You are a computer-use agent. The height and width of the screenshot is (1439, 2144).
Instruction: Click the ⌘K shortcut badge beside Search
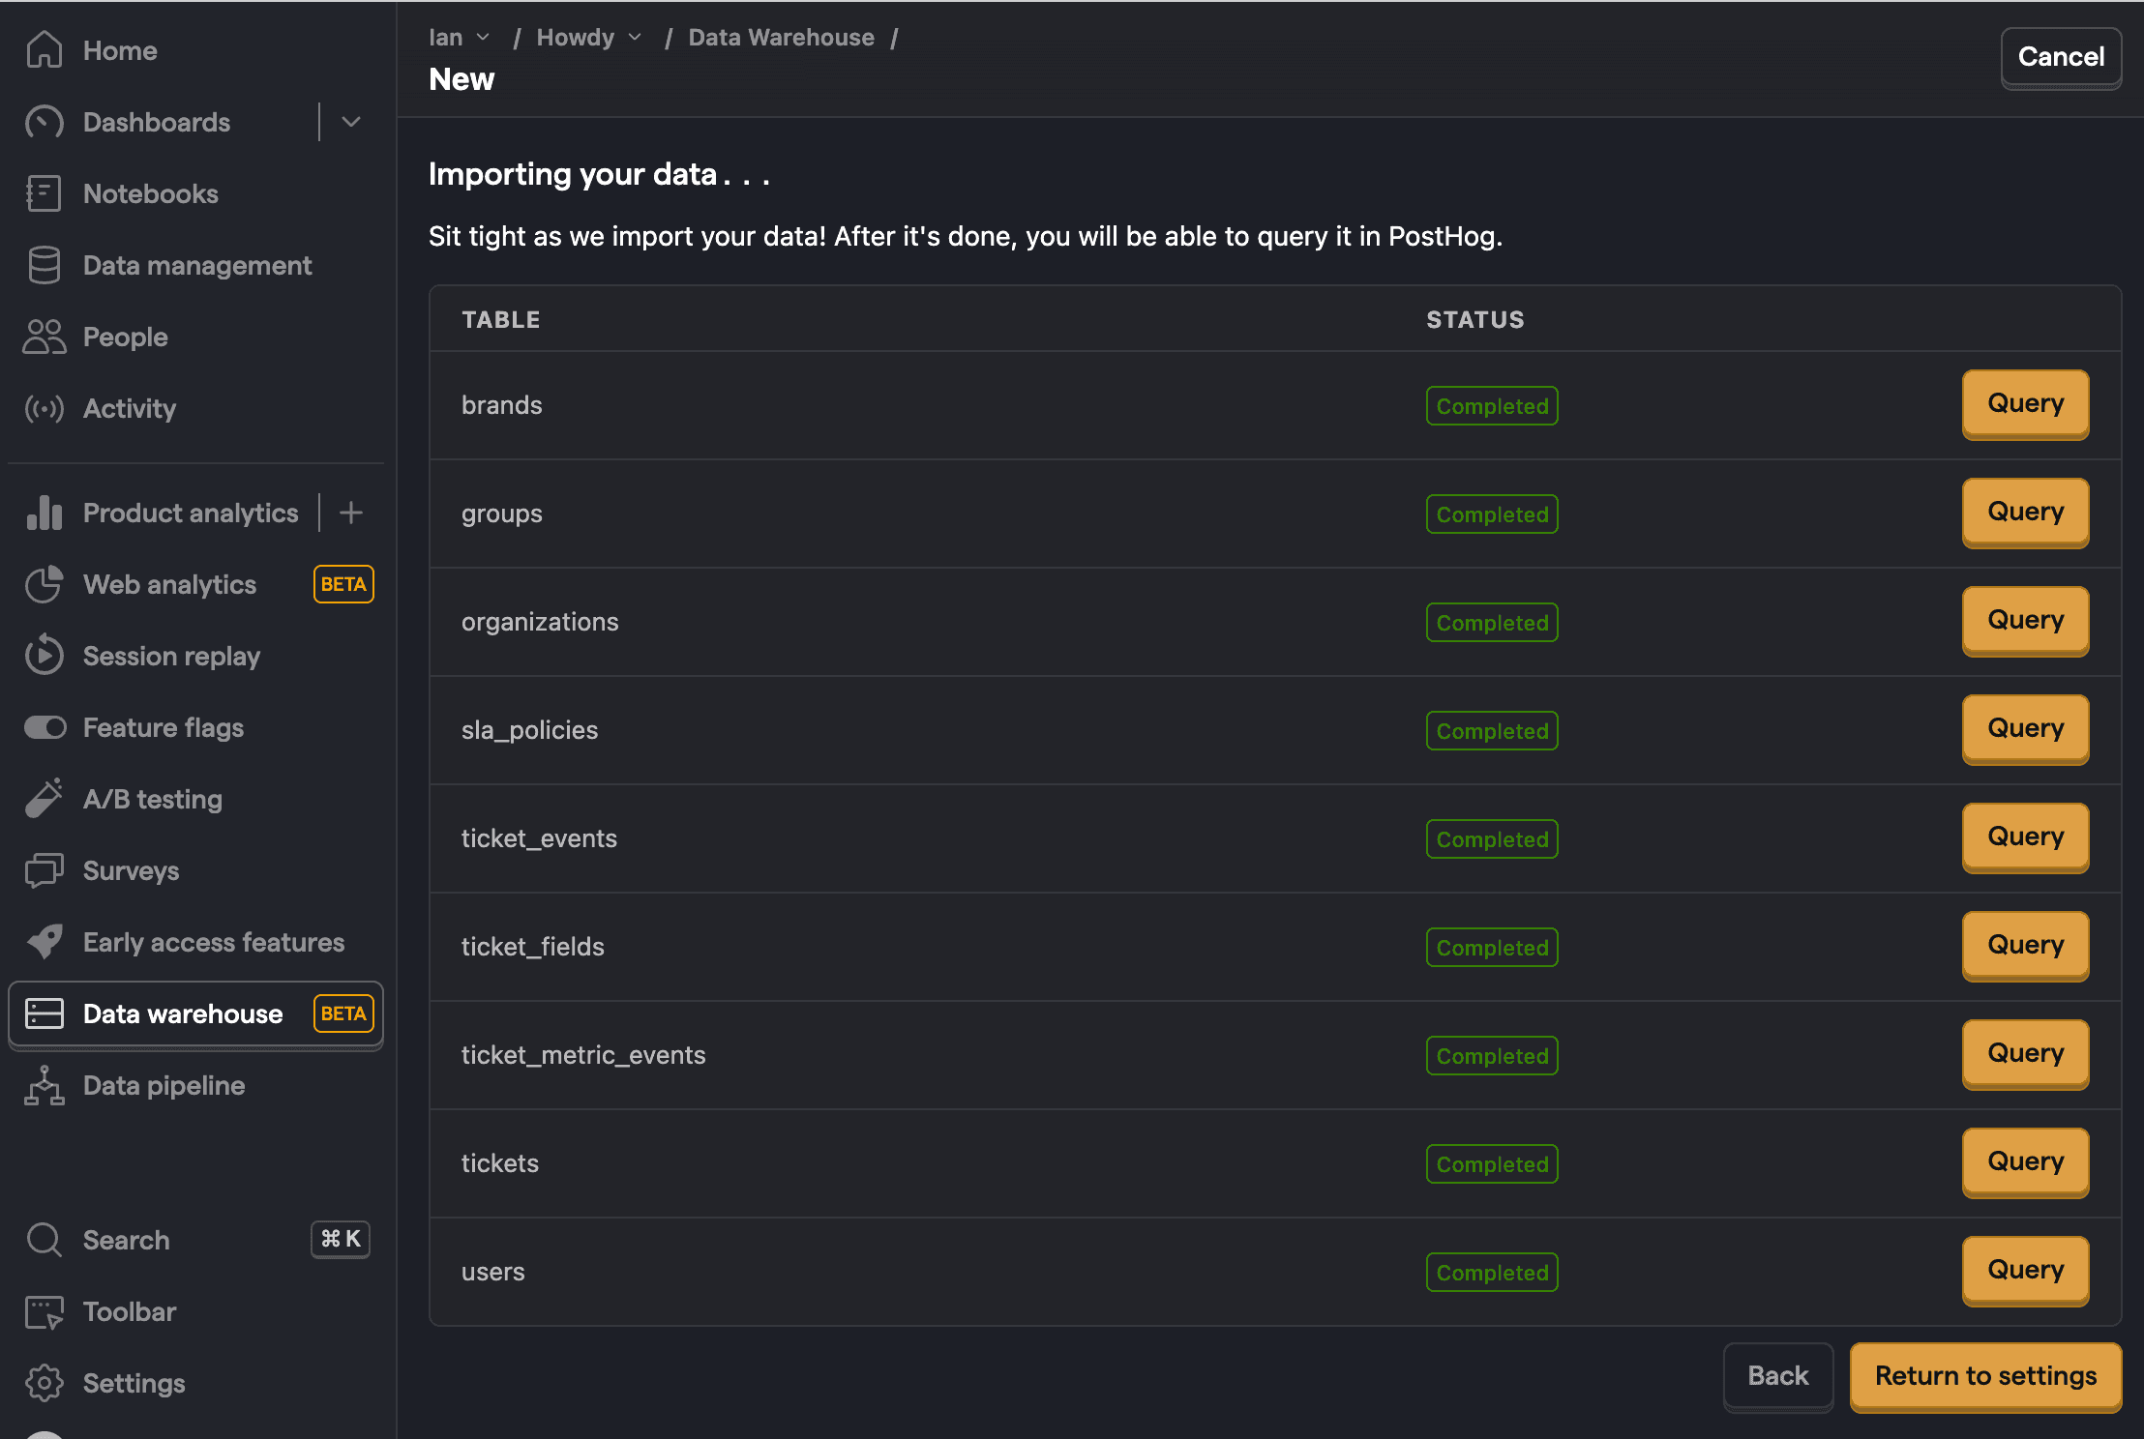341,1239
